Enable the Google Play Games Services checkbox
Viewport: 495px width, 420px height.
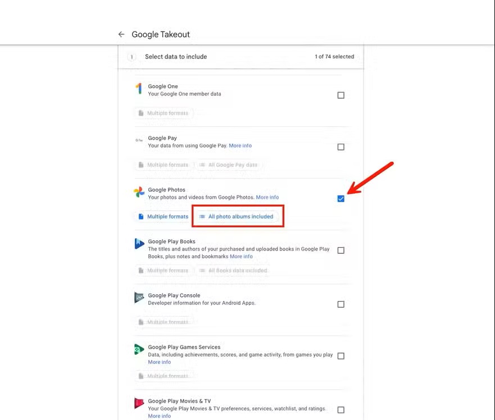pyautogui.click(x=340, y=356)
